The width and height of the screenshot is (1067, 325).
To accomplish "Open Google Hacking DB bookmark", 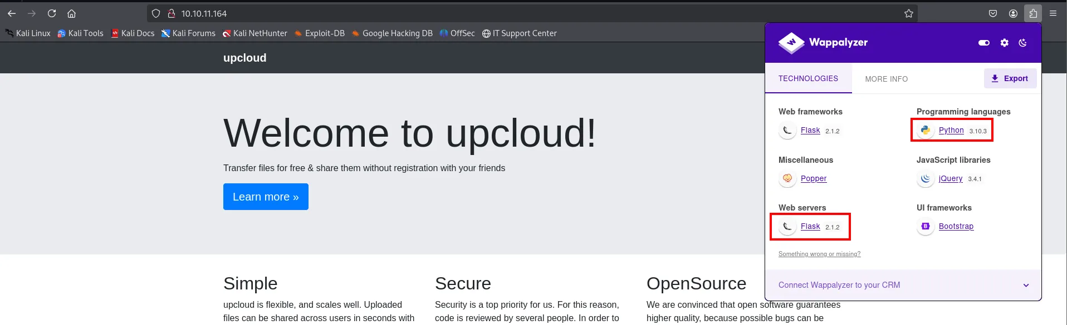I will 392,33.
